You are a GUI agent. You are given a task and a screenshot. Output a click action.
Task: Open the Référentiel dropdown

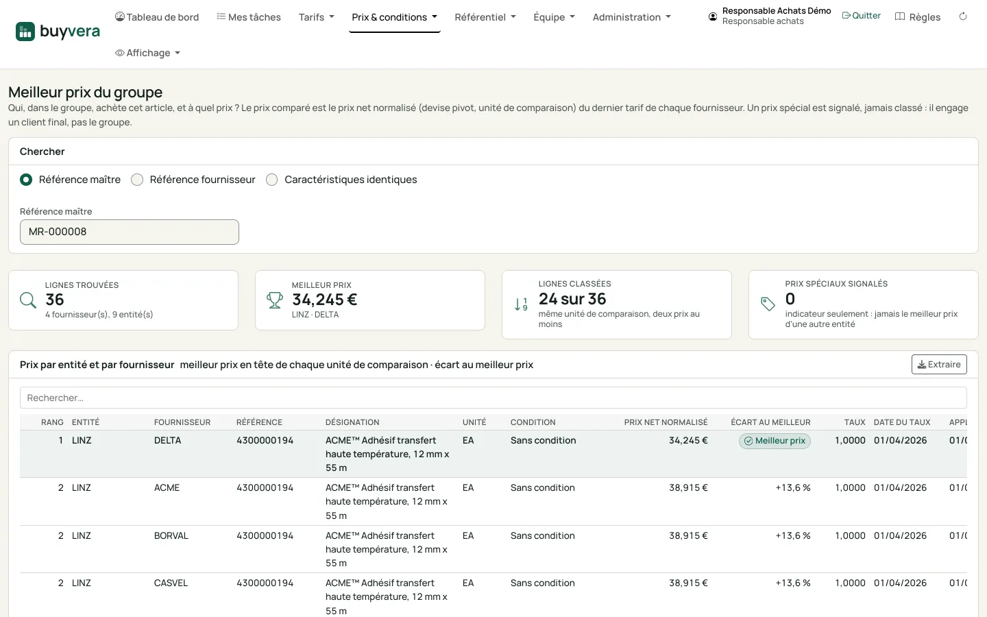pos(485,17)
